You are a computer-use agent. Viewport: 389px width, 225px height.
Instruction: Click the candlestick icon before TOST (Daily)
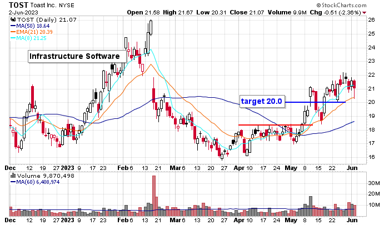point(13,20)
